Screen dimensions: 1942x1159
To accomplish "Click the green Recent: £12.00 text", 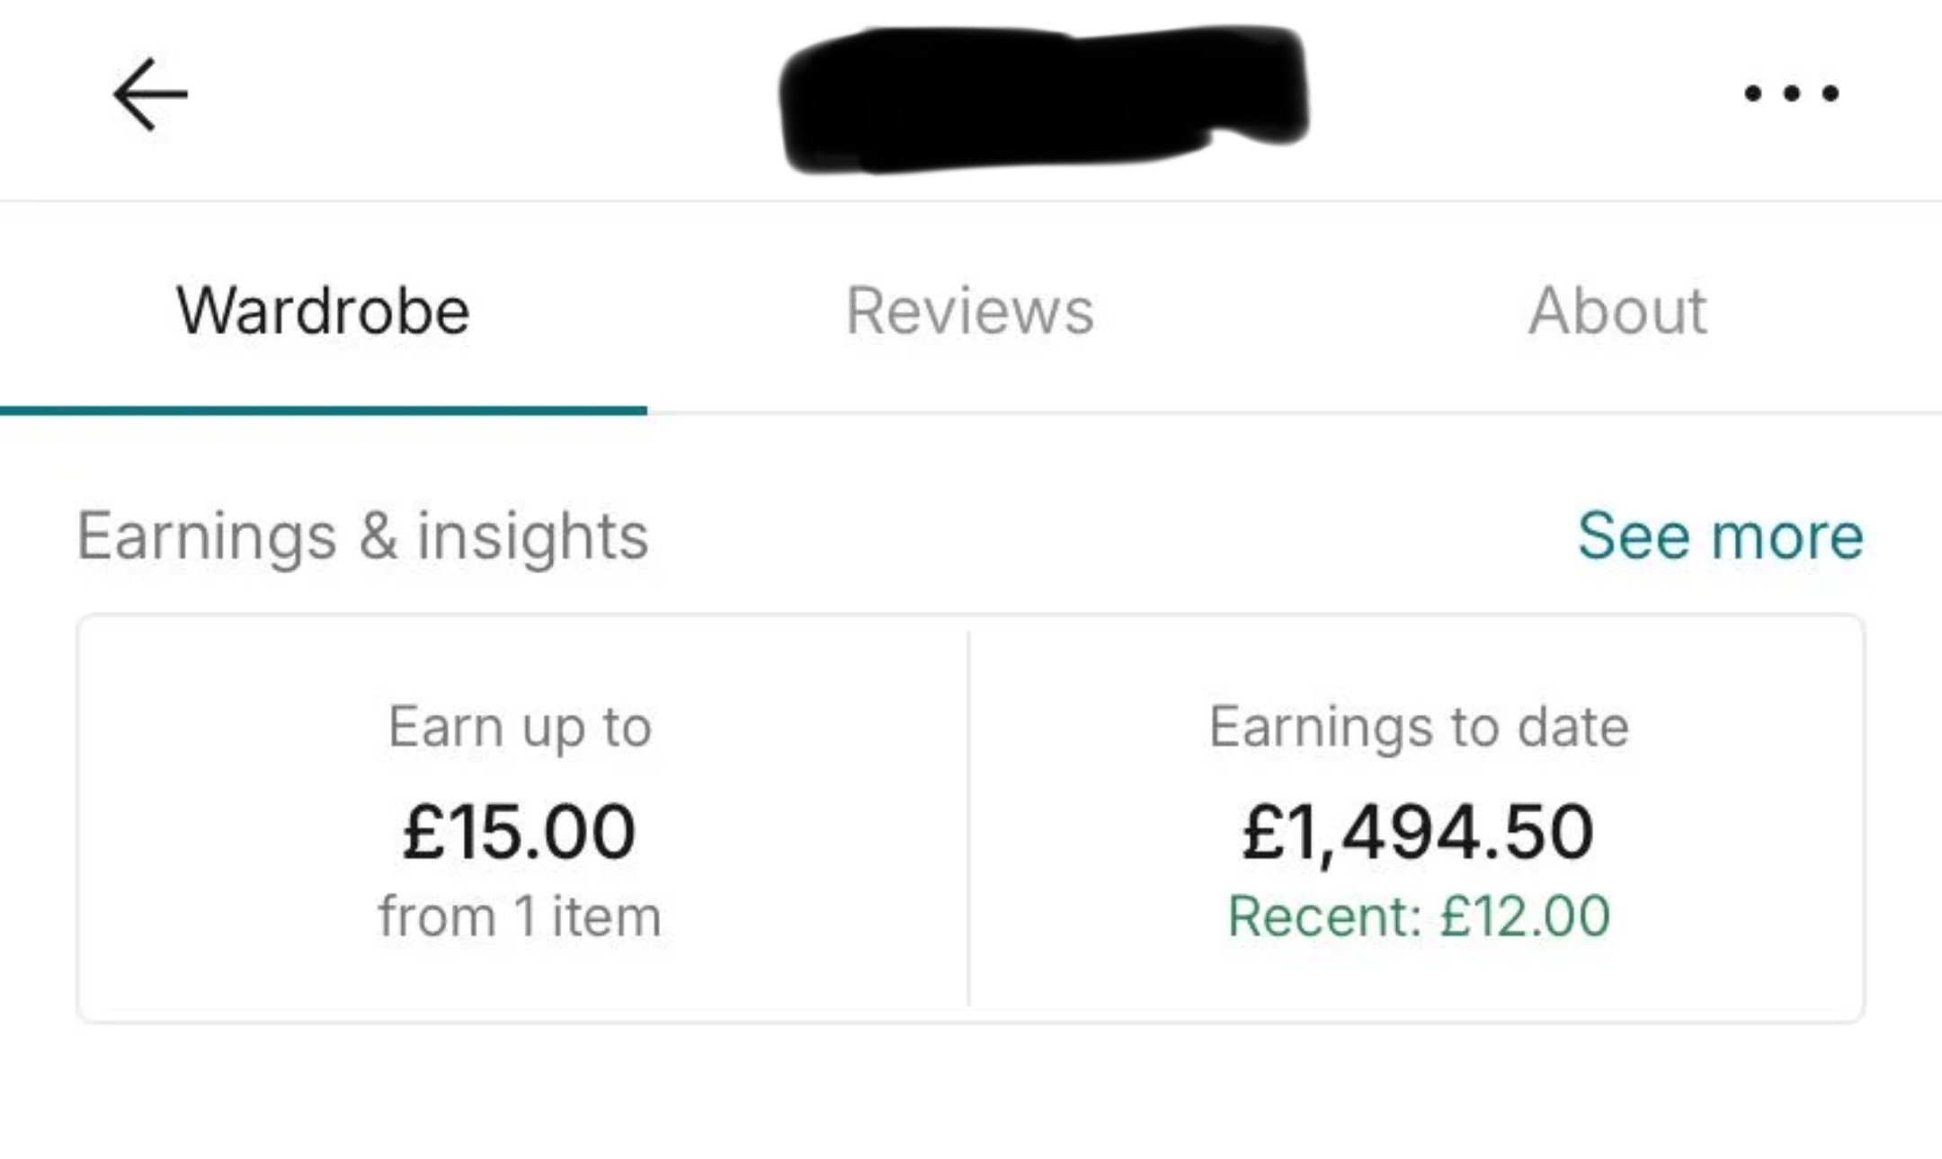I will coord(1419,916).
